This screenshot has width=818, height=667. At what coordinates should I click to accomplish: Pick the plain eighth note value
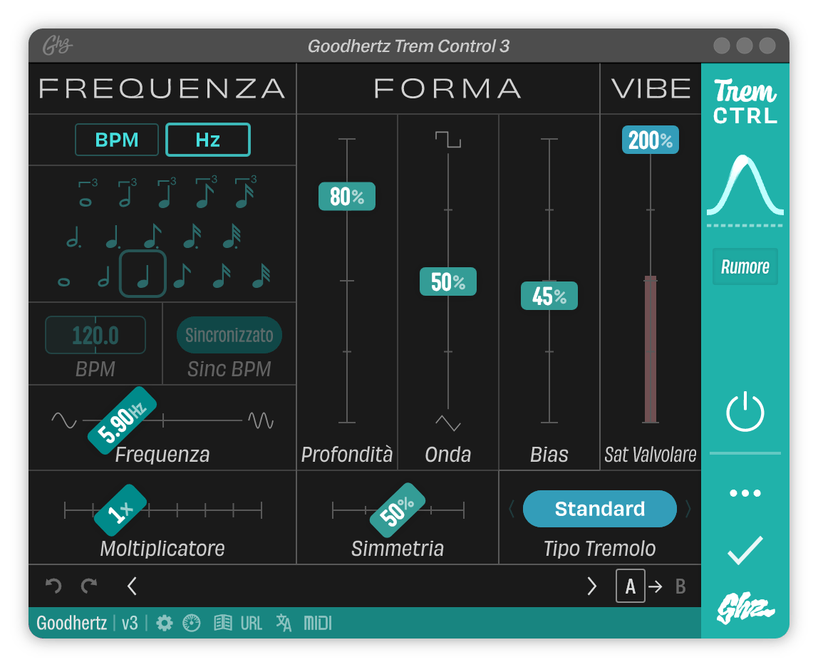[182, 276]
